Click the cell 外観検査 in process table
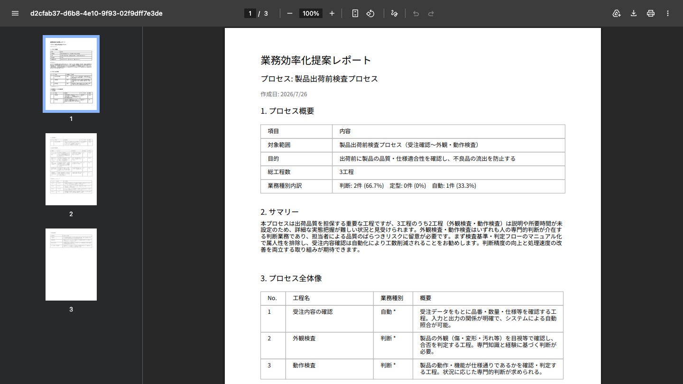683x384 pixels. [330, 345]
